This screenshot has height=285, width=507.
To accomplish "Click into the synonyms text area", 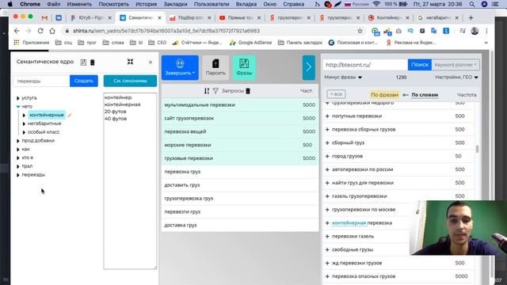I will [130, 181].
